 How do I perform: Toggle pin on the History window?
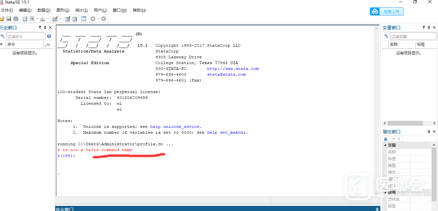[45, 28]
